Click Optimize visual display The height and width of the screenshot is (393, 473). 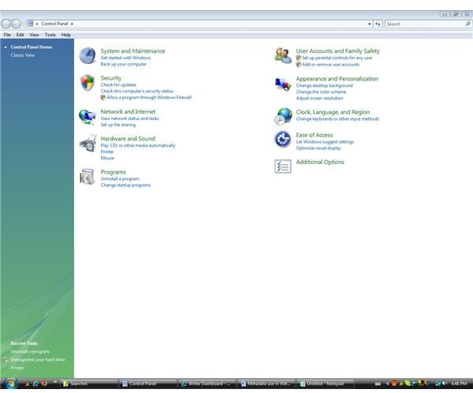tap(318, 148)
